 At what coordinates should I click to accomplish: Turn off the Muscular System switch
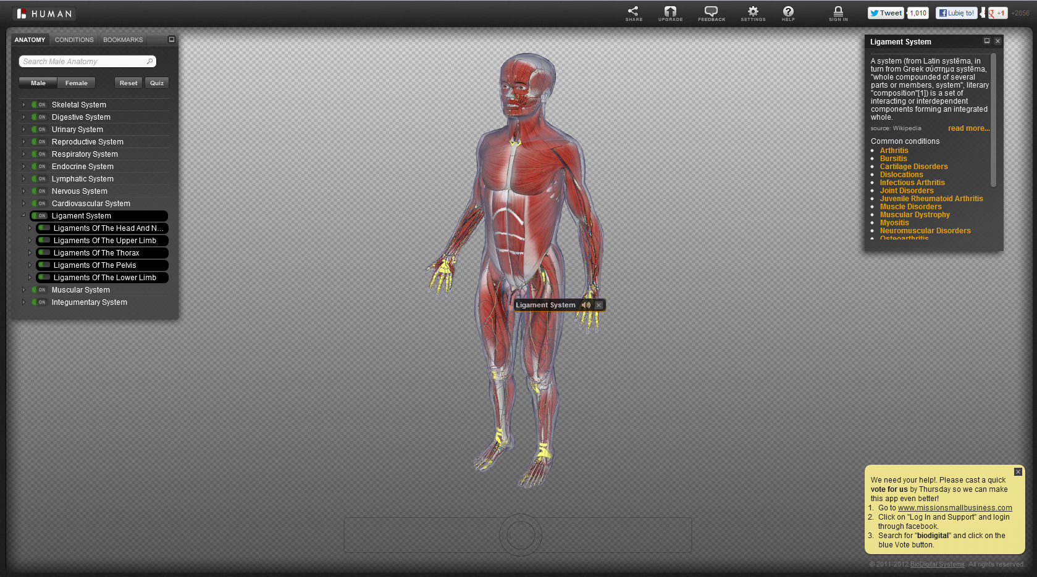(39, 290)
